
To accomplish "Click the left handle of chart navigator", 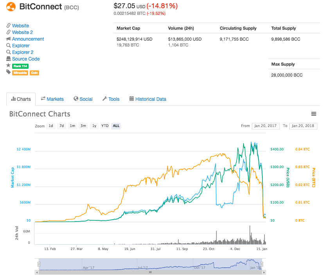I will tap(39, 264).
